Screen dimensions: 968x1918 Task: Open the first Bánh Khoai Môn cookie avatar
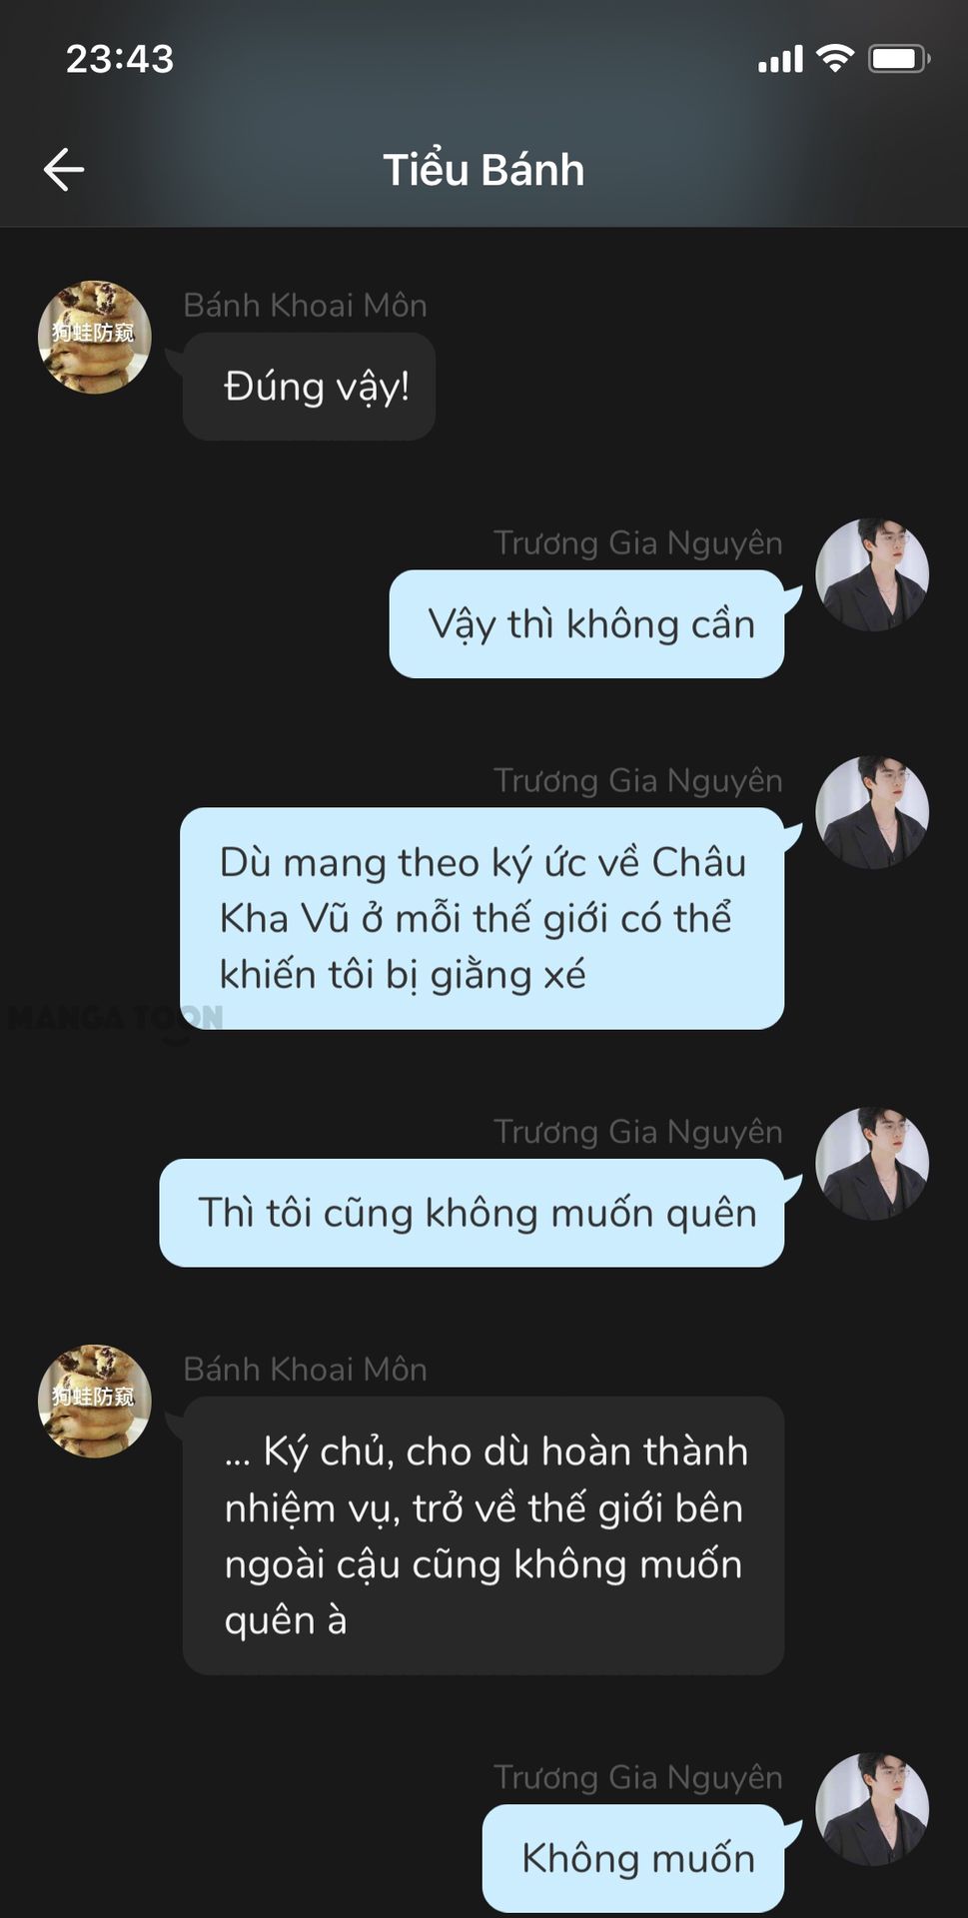(x=95, y=337)
